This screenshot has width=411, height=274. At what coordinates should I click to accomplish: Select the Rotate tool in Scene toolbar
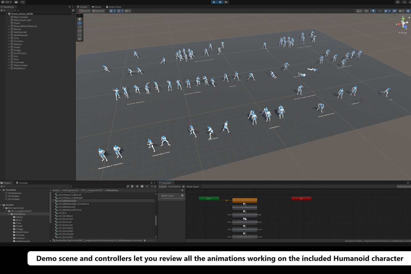tap(80, 27)
